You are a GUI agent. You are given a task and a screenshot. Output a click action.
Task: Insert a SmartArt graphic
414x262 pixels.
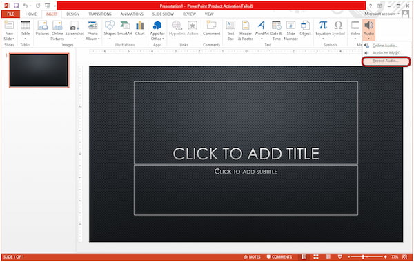pos(125,28)
